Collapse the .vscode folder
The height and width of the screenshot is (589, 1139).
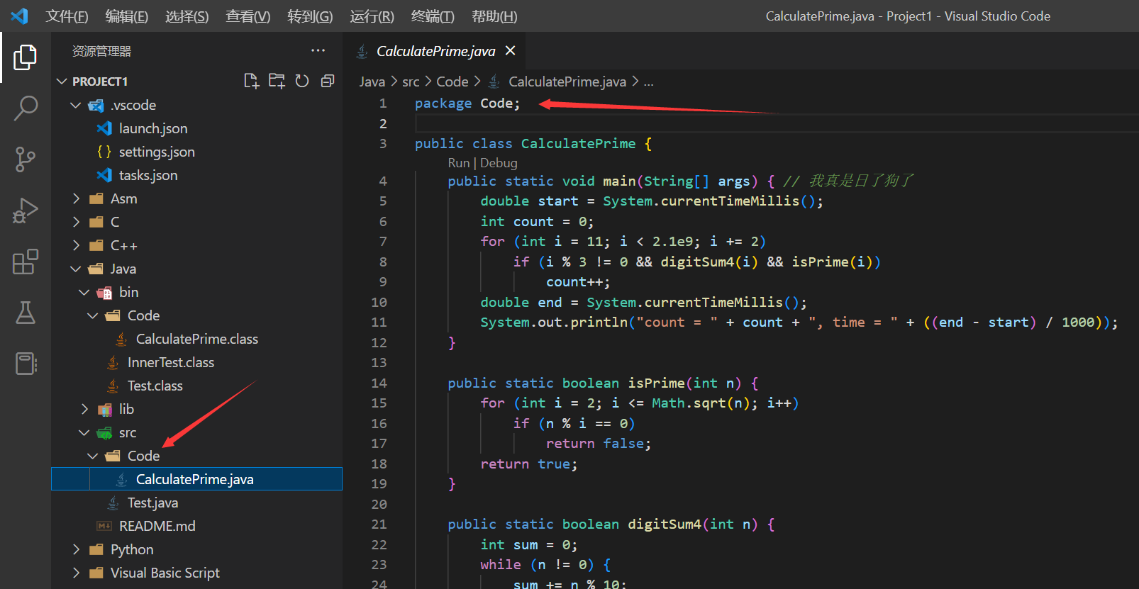click(76, 105)
